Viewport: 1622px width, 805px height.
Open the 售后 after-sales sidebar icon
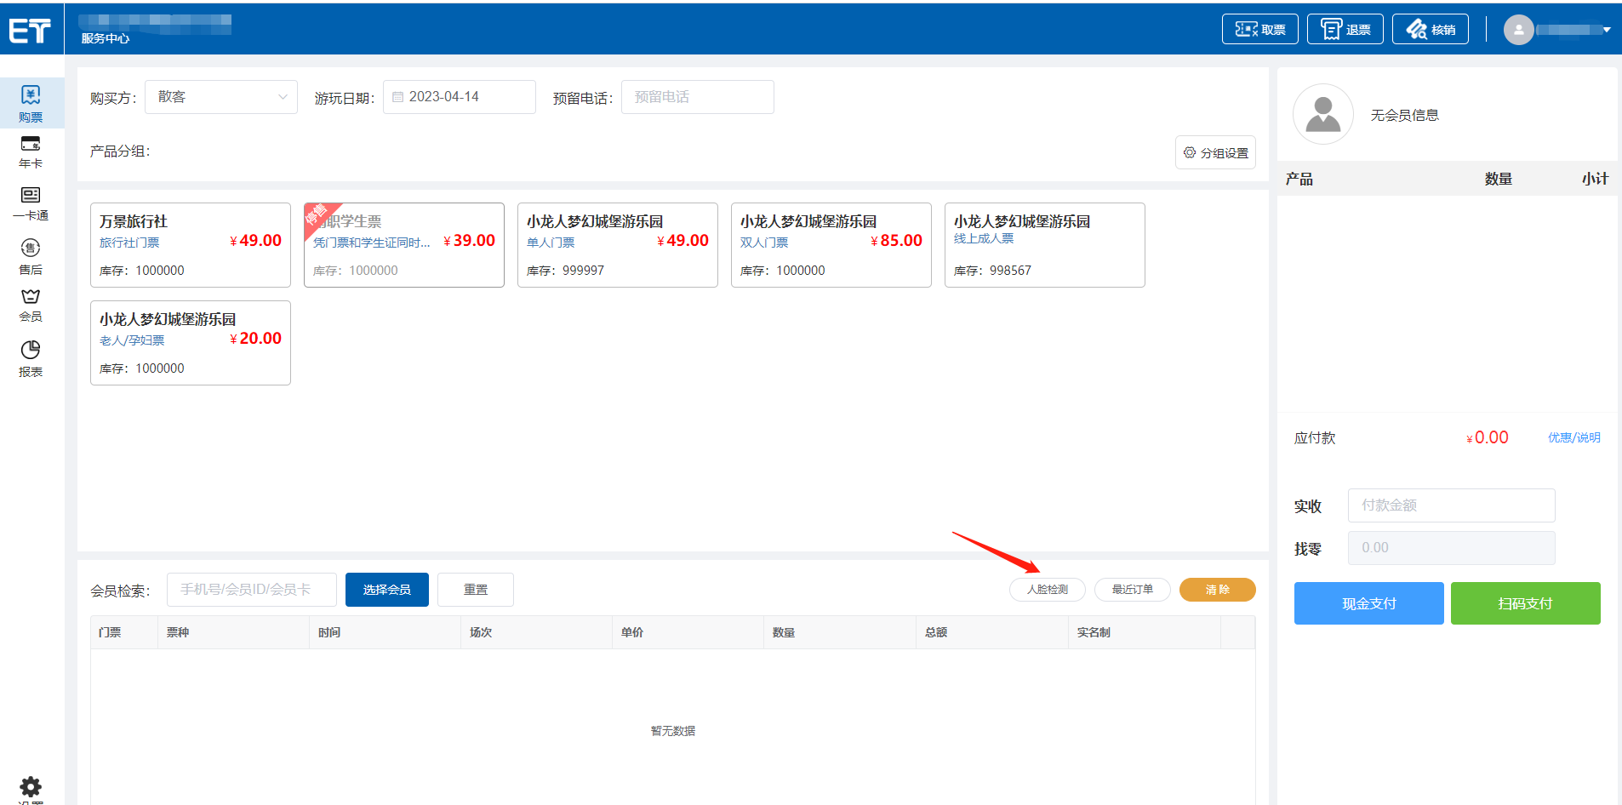[31, 256]
